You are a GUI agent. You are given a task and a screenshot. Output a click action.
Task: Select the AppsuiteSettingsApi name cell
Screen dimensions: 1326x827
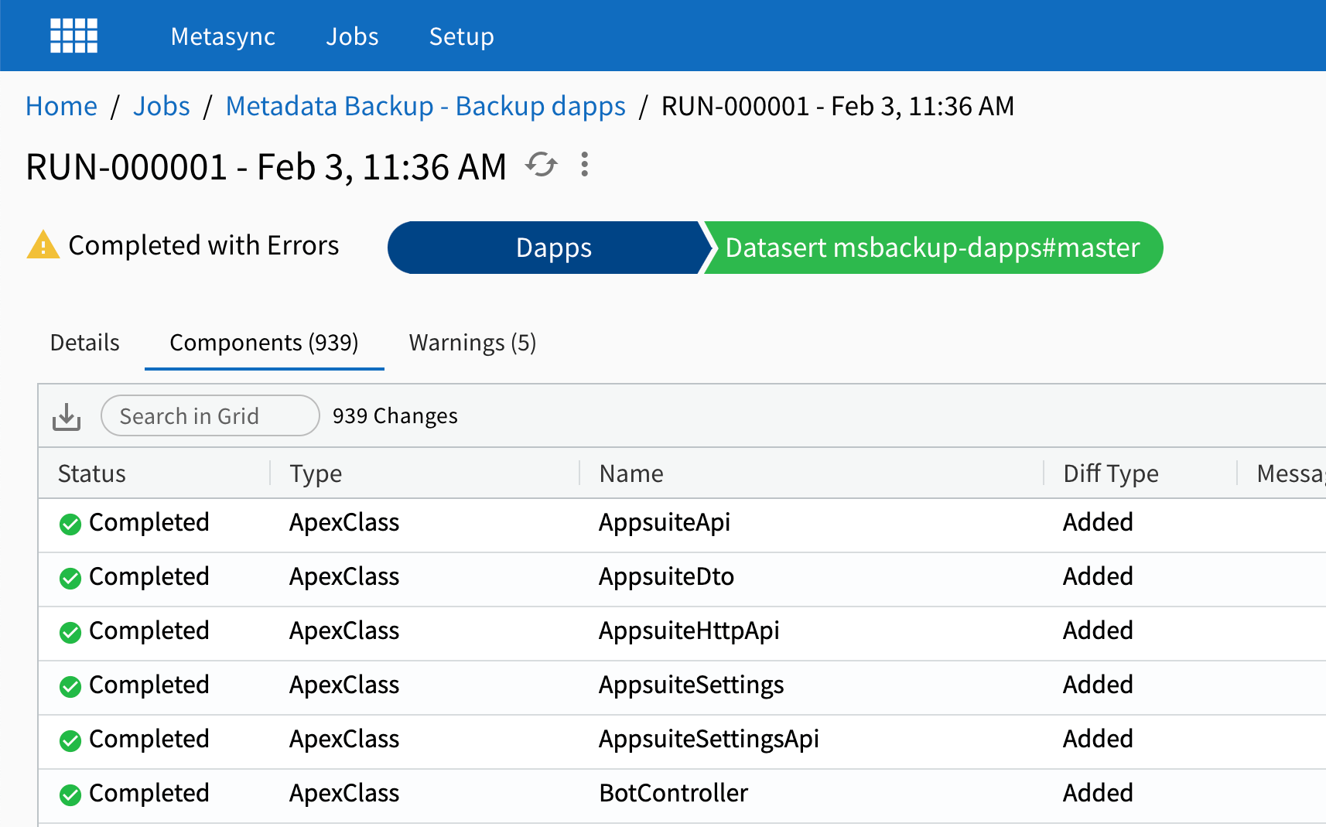[709, 739]
